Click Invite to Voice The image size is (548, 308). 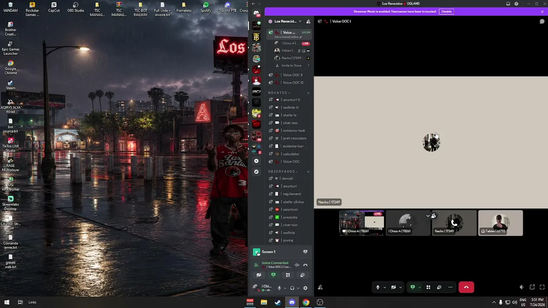[291, 65]
